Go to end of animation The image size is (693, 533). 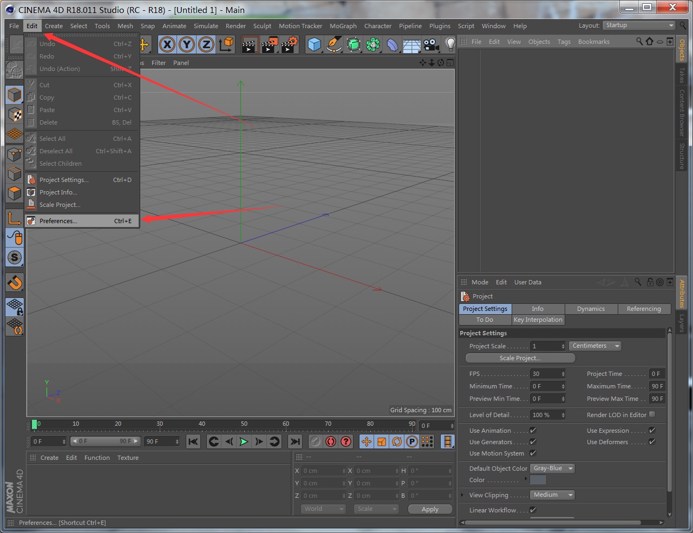[x=295, y=441]
